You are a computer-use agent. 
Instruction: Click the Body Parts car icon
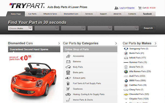tap(68, 67)
